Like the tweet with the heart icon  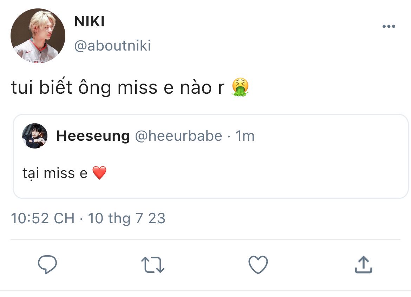tap(258, 264)
